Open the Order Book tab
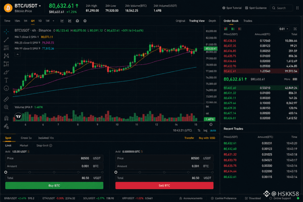The height and width of the screenshot is (202, 303). (231, 21)
